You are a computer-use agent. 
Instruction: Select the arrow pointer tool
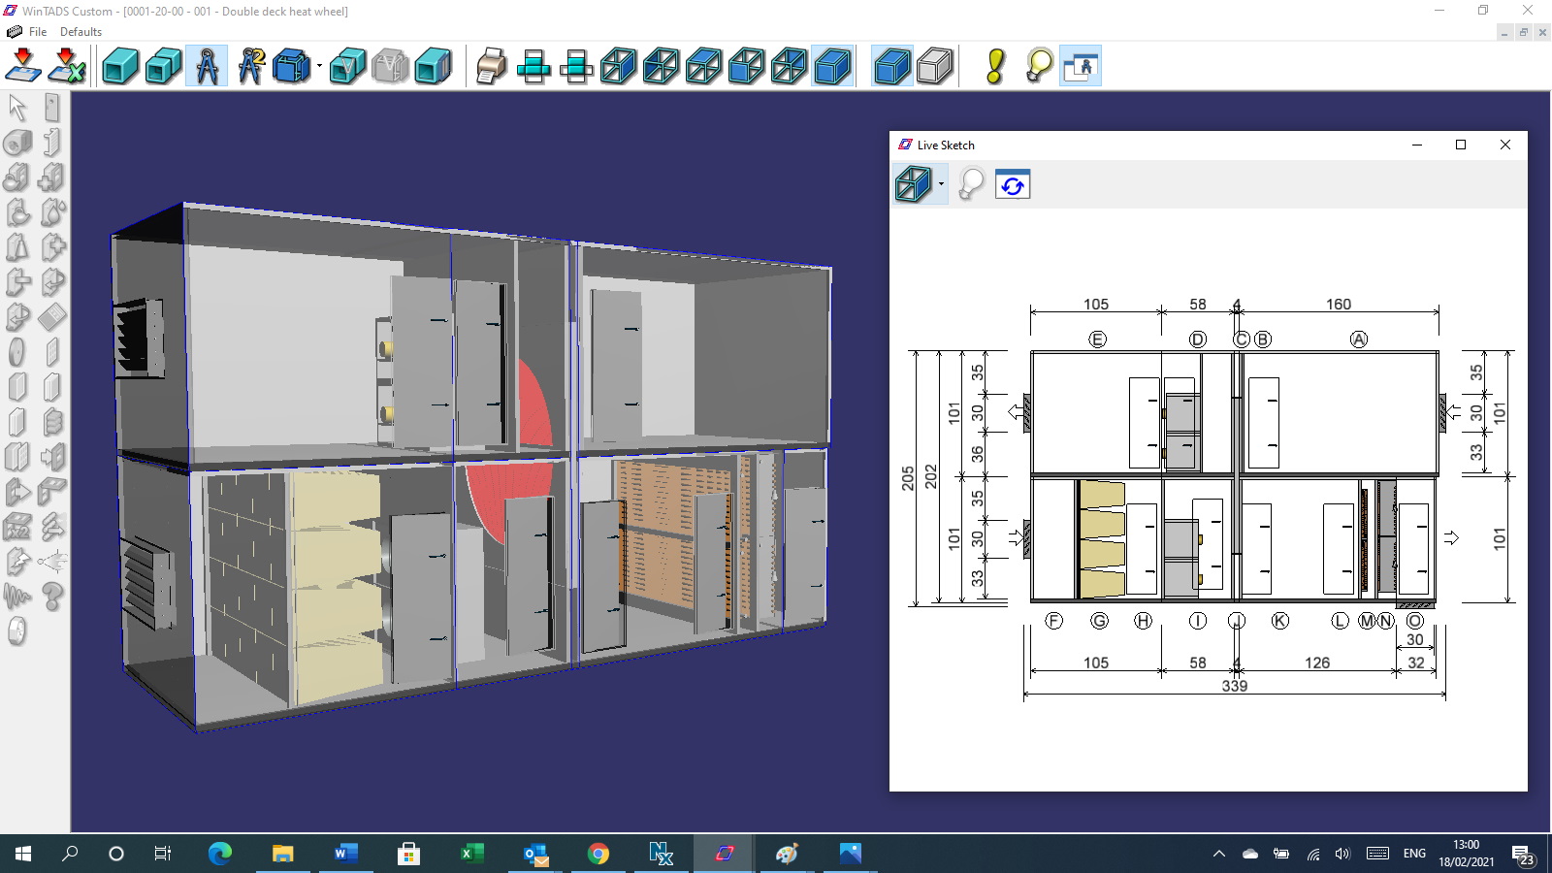pos(17,108)
